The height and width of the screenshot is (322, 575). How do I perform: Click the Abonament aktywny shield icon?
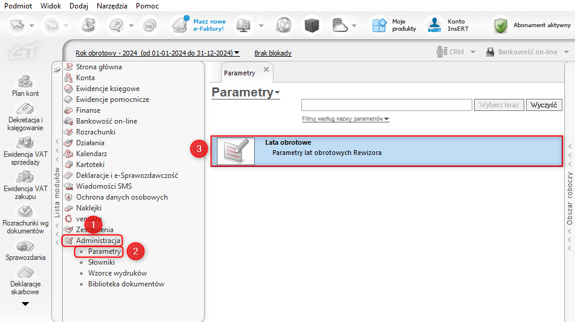[501, 25]
